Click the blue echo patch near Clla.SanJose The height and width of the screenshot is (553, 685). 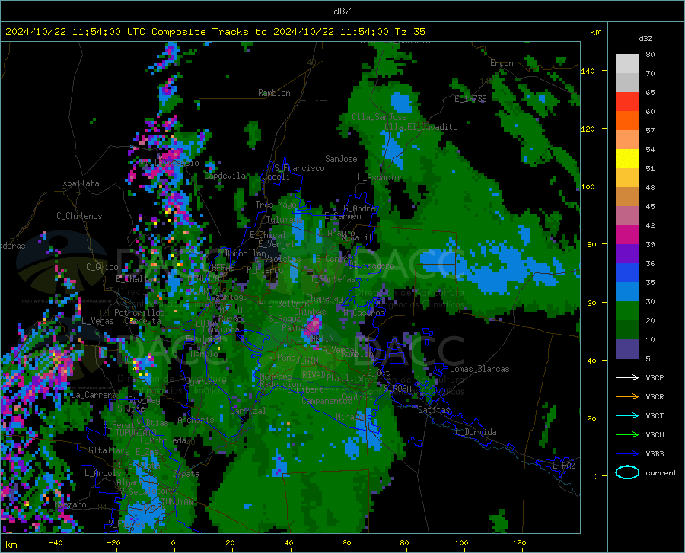pos(401,103)
